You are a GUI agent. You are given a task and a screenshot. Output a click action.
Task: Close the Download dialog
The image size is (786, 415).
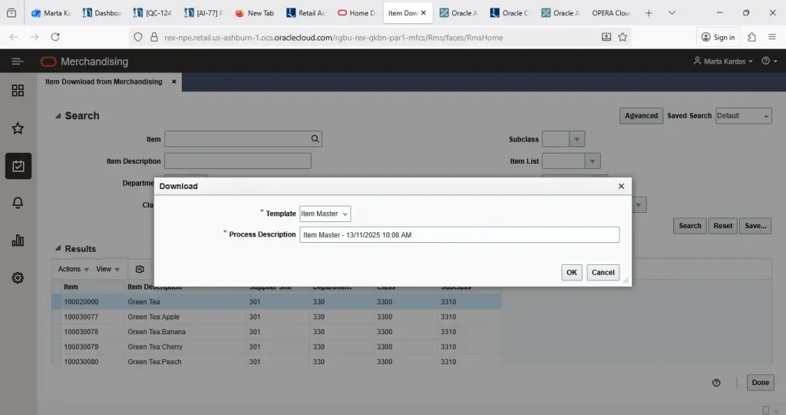[x=621, y=186]
